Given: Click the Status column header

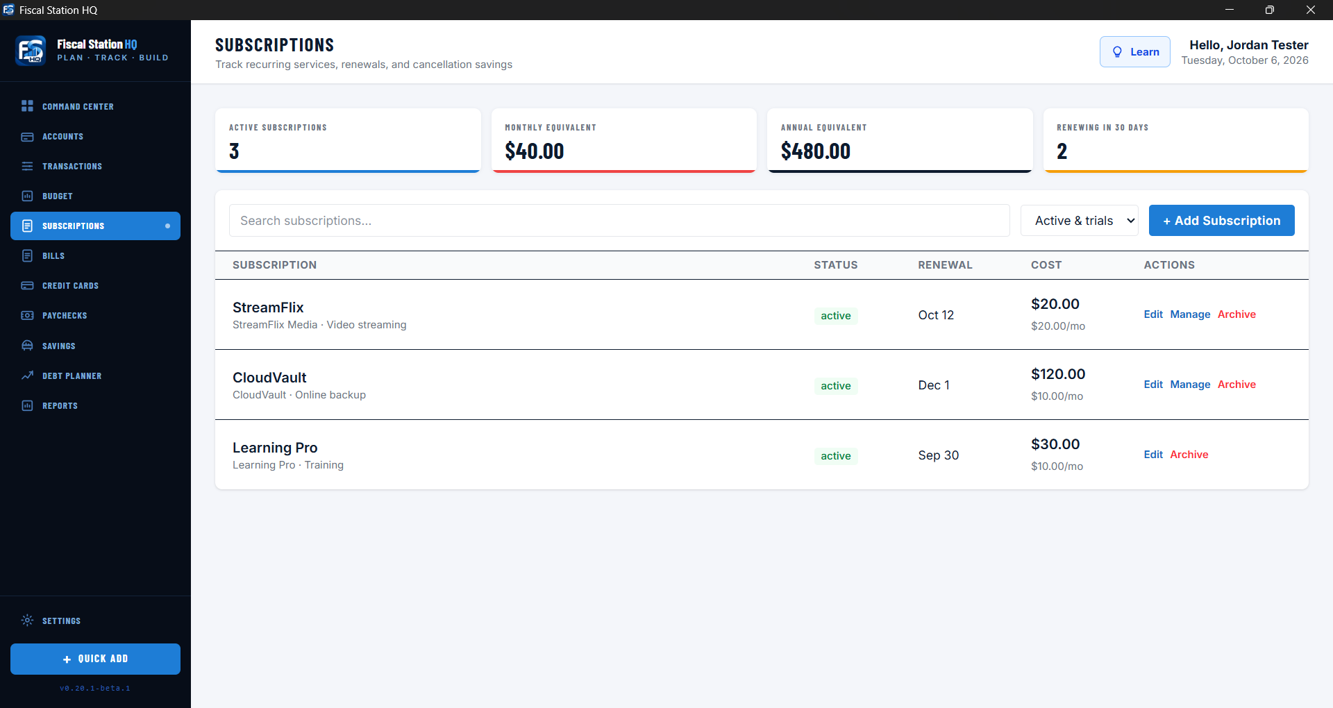Looking at the screenshot, I should pyautogui.click(x=836, y=265).
